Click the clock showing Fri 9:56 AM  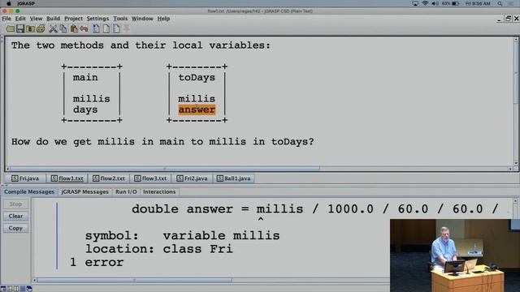pyautogui.click(x=478, y=3)
